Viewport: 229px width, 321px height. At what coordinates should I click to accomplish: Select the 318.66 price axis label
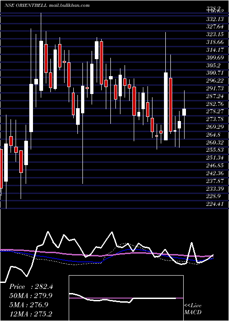pos(214,42)
